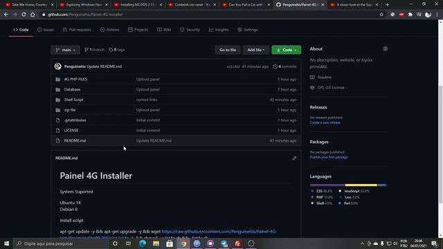Open repository Settings tab
443x249 pixels.
248,30
